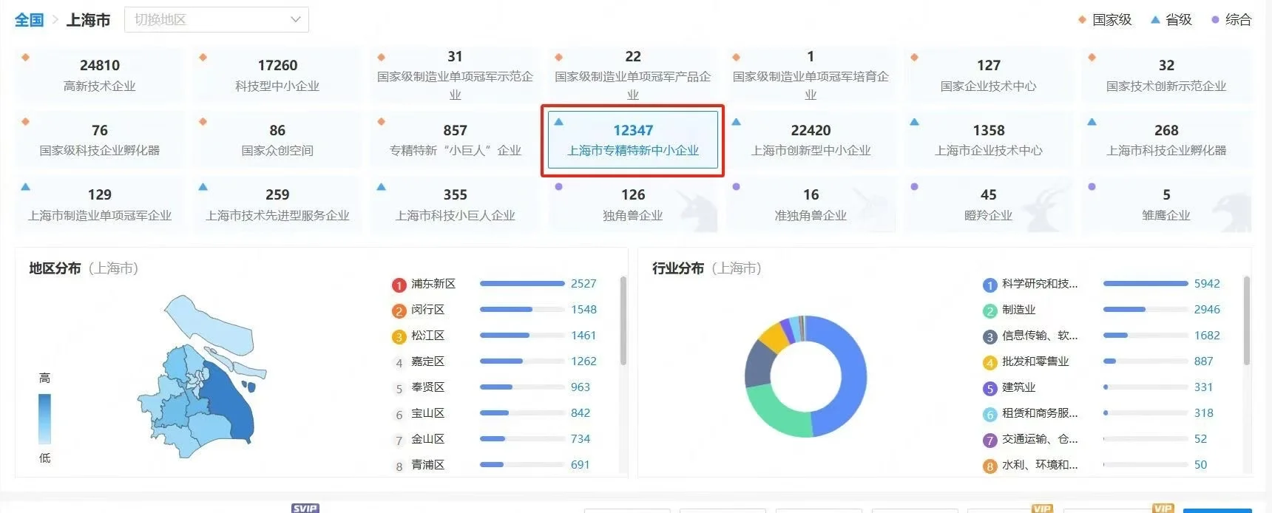Click rank 3 badge beside 松江区
Image resolution: width=1272 pixels, height=513 pixels.
click(x=399, y=337)
